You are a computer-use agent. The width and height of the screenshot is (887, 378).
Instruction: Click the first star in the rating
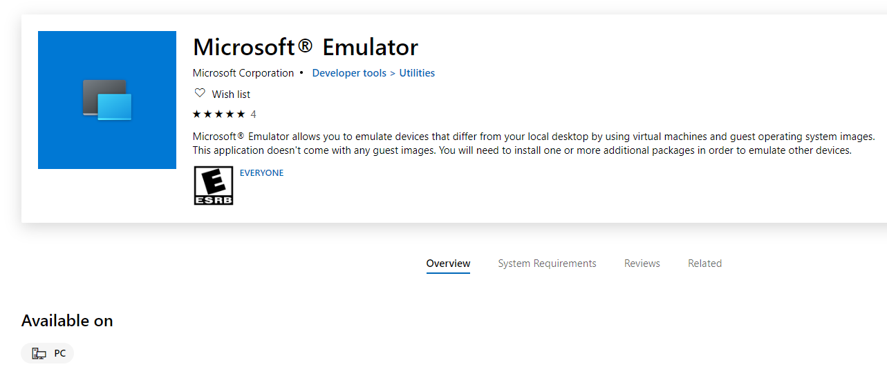197,115
